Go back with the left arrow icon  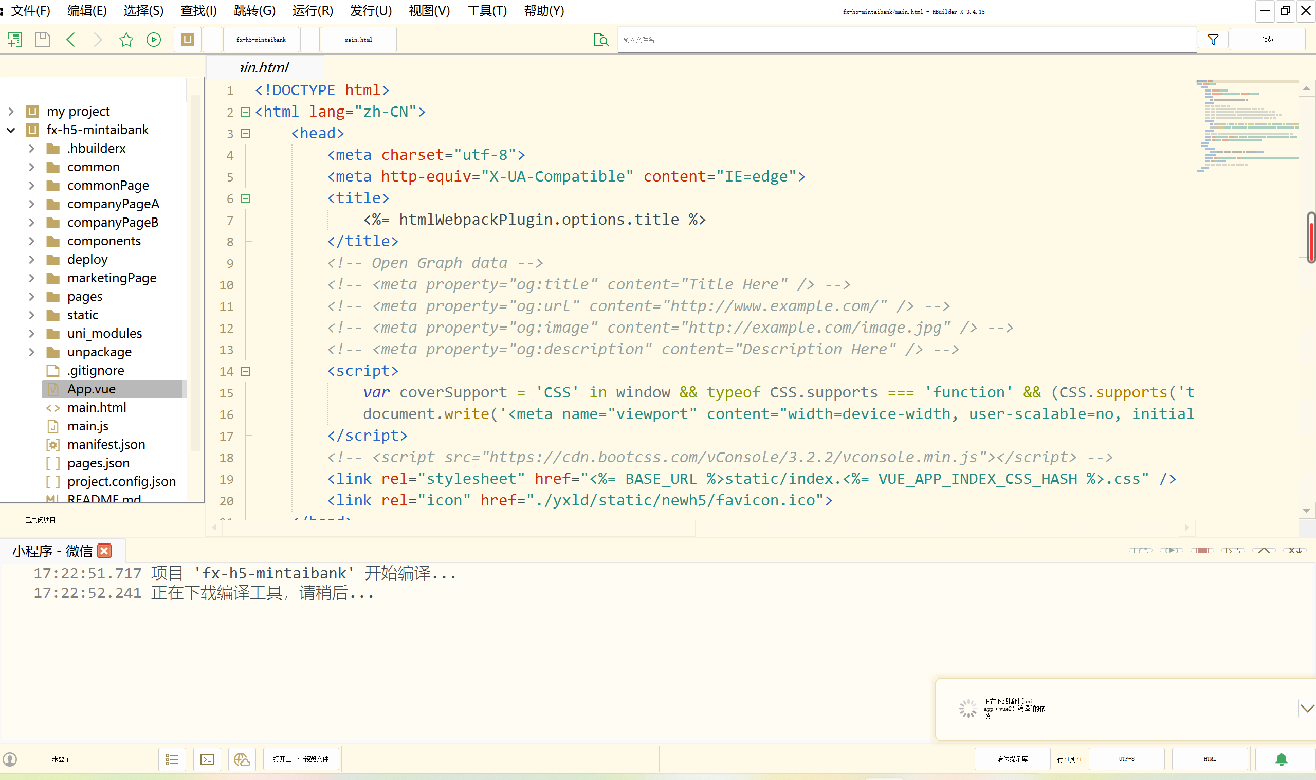(71, 40)
